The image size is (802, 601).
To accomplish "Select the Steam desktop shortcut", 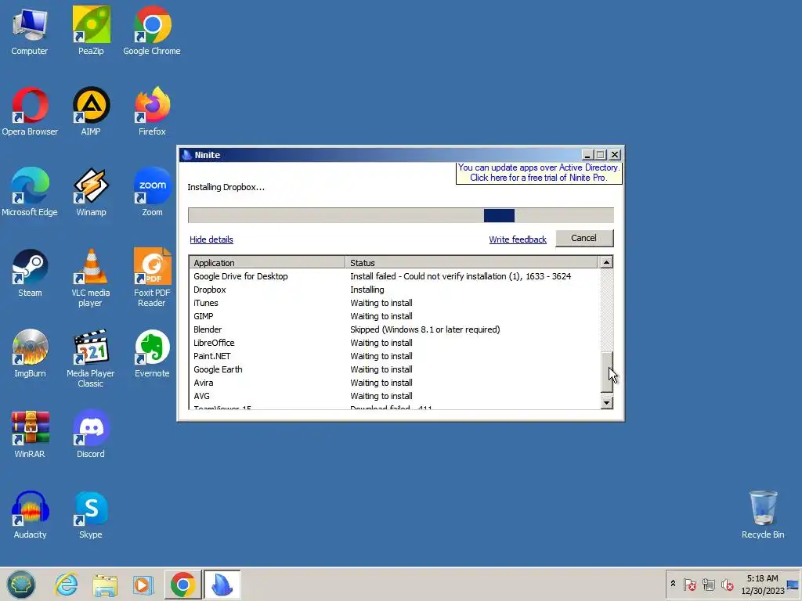I will coord(30,273).
